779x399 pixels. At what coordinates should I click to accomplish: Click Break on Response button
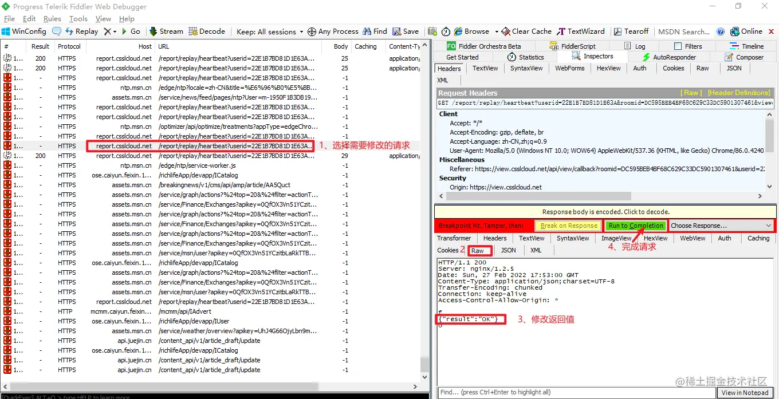click(569, 226)
